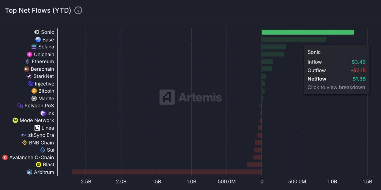Select the red Avalanche C-Chain logo
This screenshot has width=381, height=190.
point(5,157)
